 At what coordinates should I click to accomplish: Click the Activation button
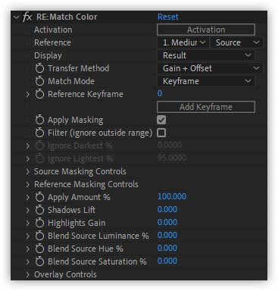click(206, 30)
